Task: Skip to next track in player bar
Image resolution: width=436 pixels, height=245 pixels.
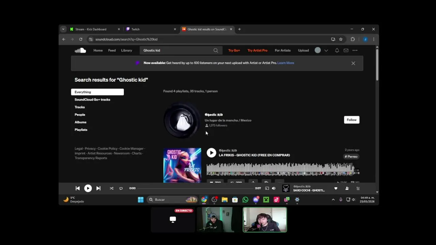Action: (98, 188)
